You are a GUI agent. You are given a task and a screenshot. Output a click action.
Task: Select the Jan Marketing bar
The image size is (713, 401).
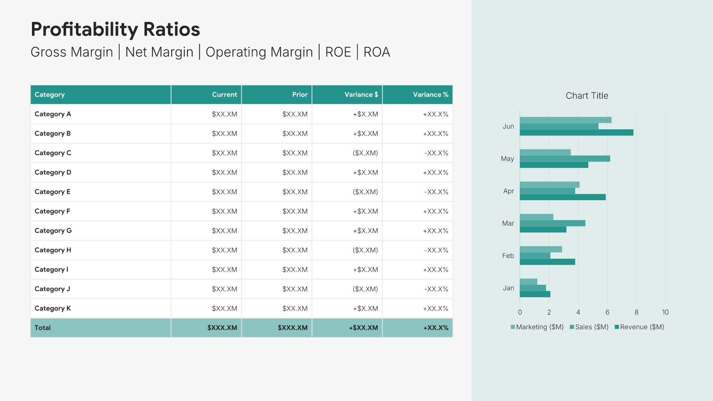528,282
